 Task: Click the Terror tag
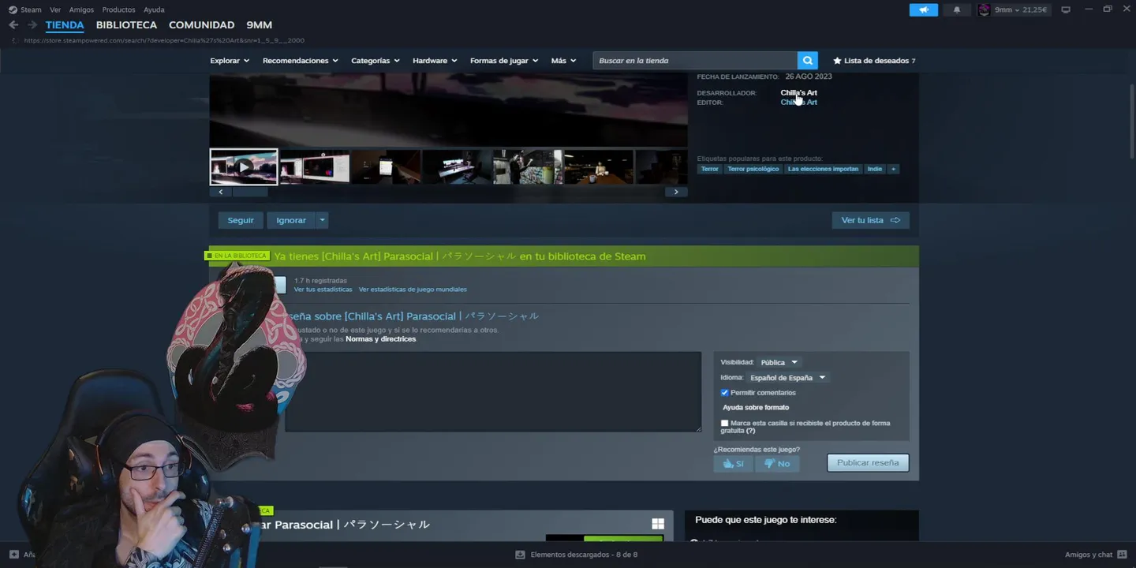tap(710, 169)
